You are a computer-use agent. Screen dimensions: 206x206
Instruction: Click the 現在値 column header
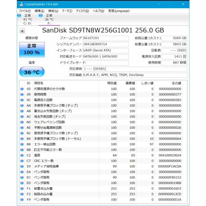(108, 83)
